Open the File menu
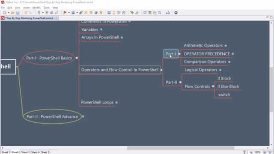Screen dimensions: 274x154 [3, 8]
